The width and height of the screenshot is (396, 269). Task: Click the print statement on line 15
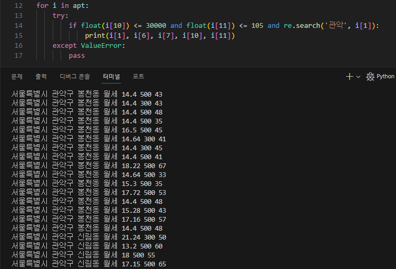(x=160, y=36)
